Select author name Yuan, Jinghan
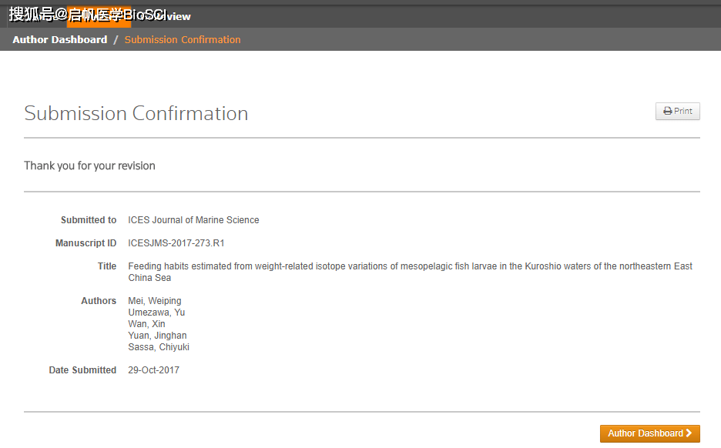This screenshot has height=448, width=721. pos(157,336)
